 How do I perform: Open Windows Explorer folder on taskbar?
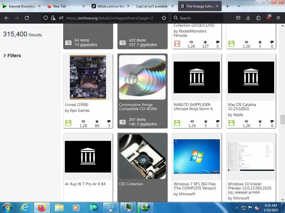point(59,207)
